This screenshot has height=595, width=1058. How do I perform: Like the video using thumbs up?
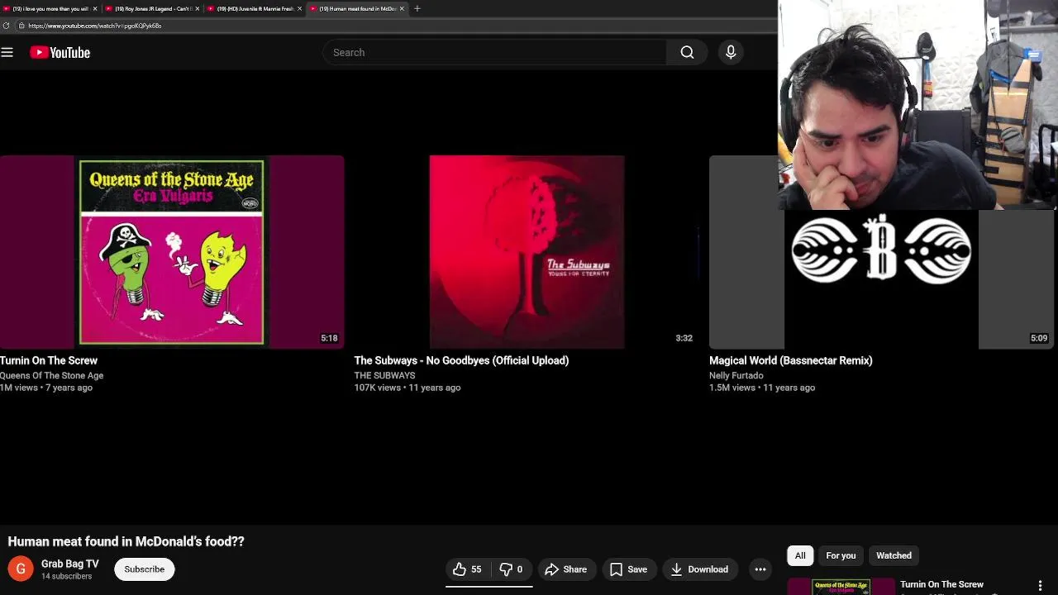467,569
